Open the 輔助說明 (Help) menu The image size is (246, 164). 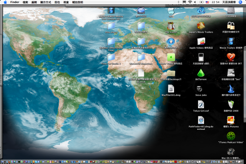[78, 2]
